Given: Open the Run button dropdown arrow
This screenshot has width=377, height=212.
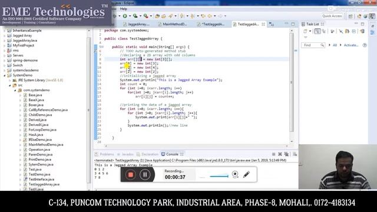Looking at the screenshot, I should 130,16.
